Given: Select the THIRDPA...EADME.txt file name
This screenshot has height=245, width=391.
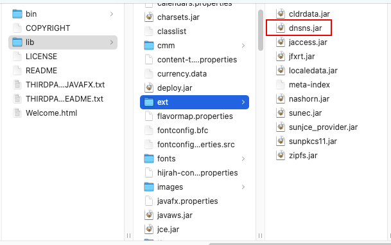Looking at the screenshot, I should 64,99.
